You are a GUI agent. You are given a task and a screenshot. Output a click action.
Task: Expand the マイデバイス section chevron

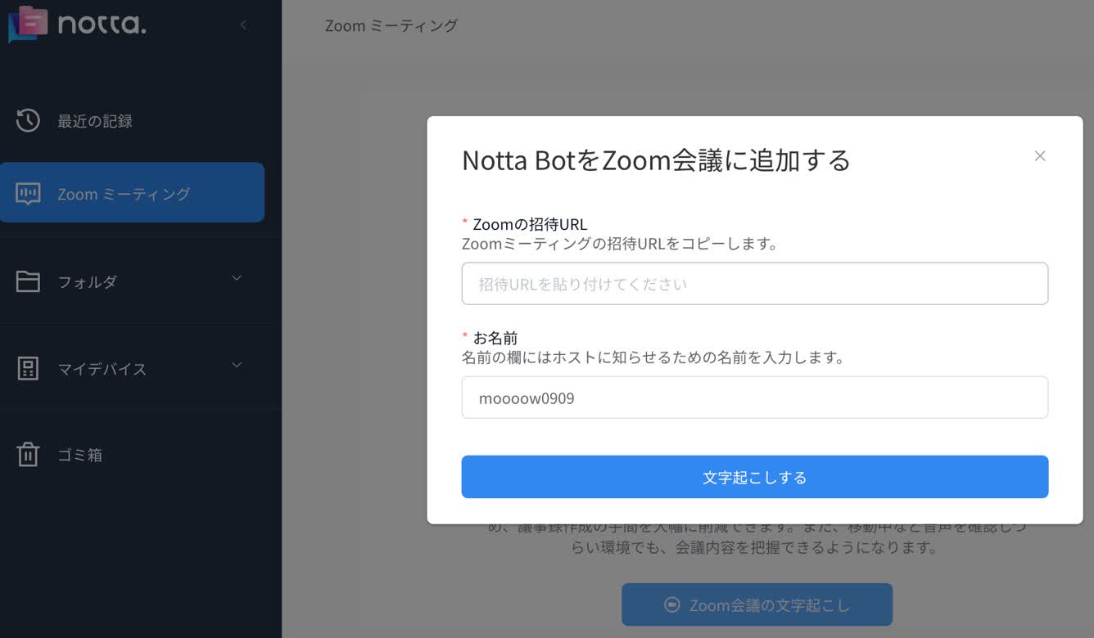(x=237, y=365)
